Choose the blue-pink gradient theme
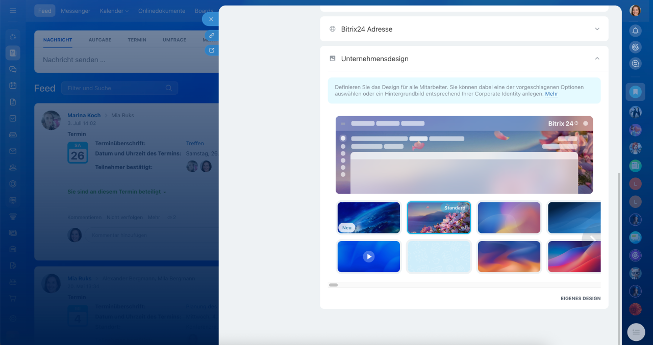The image size is (653, 345). tap(509, 217)
